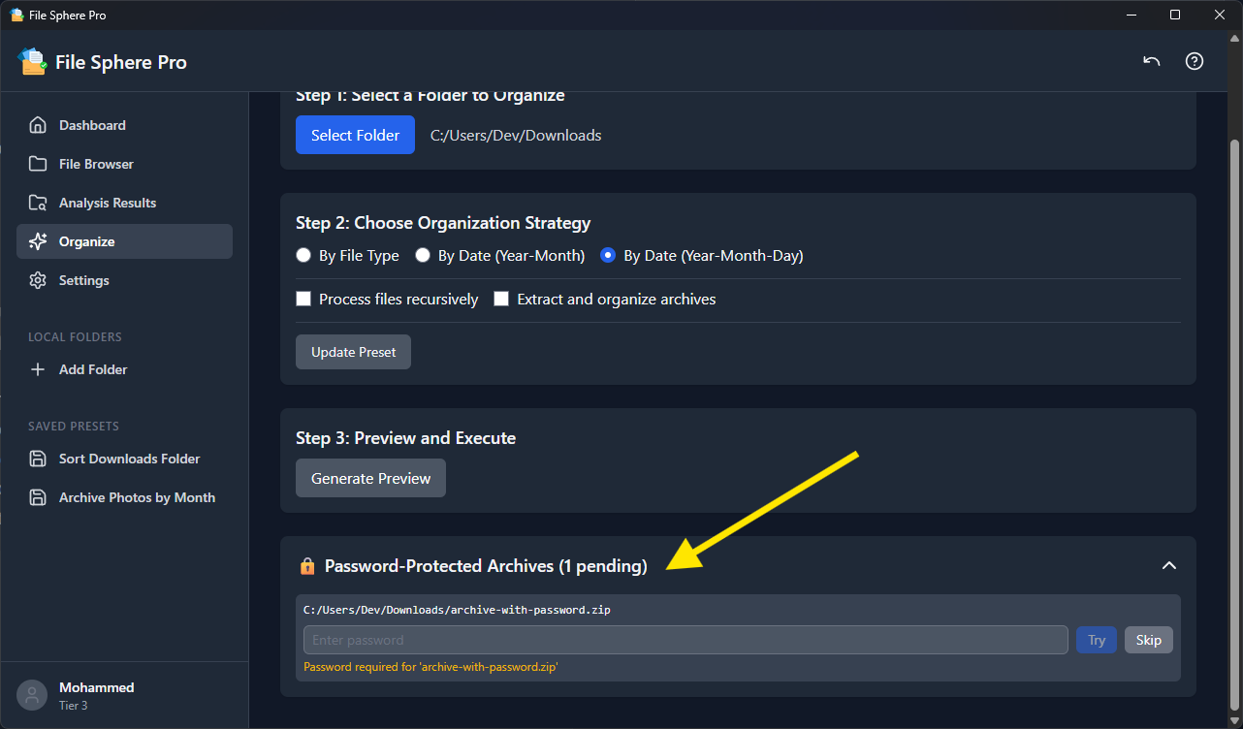Image resolution: width=1243 pixels, height=729 pixels.
Task: Select the By File Type radio option
Action: (x=303, y=256)
